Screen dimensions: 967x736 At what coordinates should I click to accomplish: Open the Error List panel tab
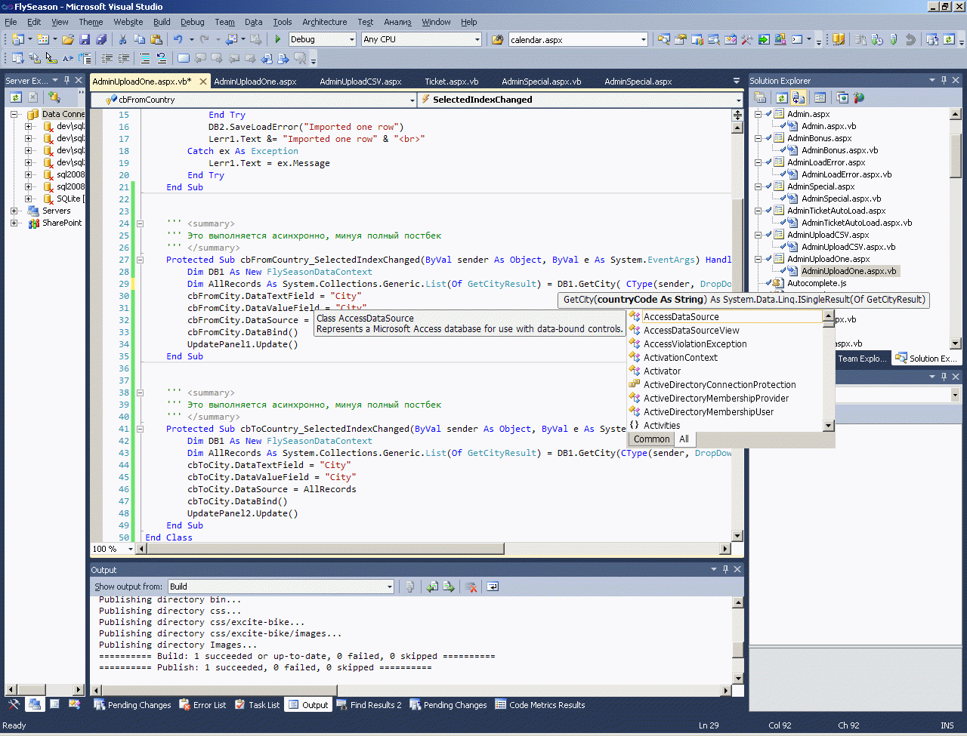(202, 705)
